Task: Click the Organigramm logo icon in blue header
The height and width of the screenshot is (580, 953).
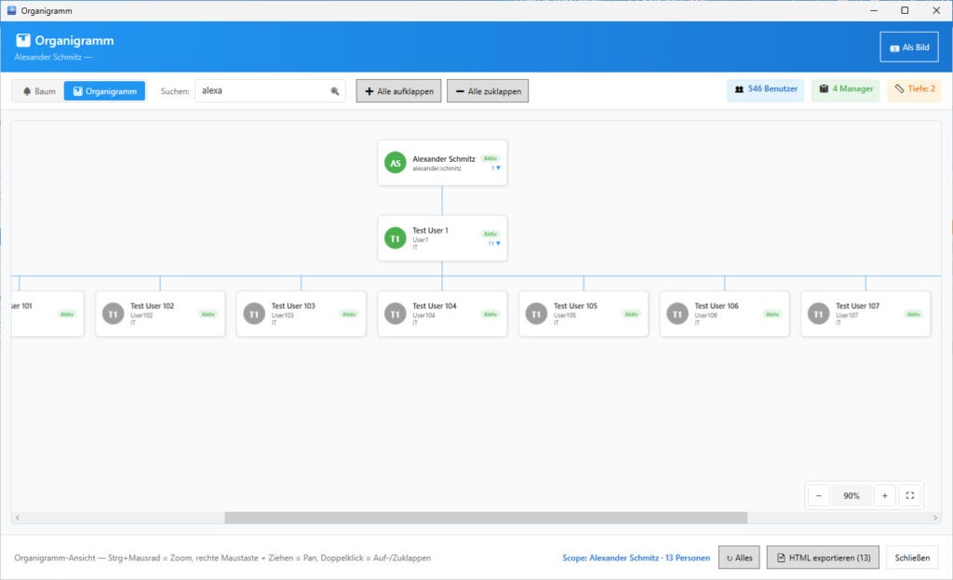Action: tap(23, 40)
